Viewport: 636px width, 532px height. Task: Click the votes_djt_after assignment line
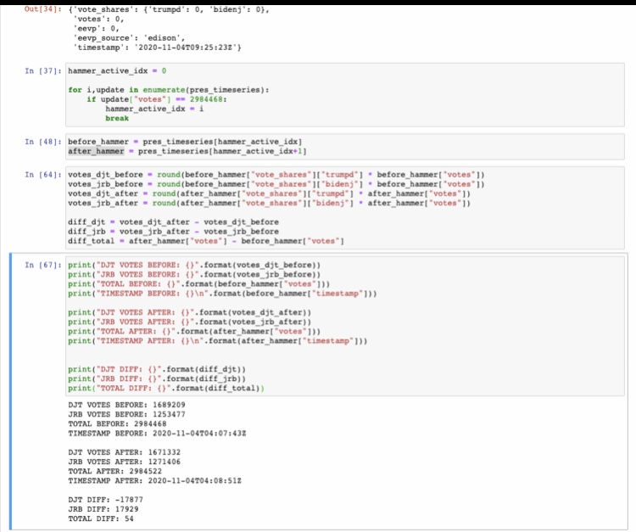(x=269, y=193)
